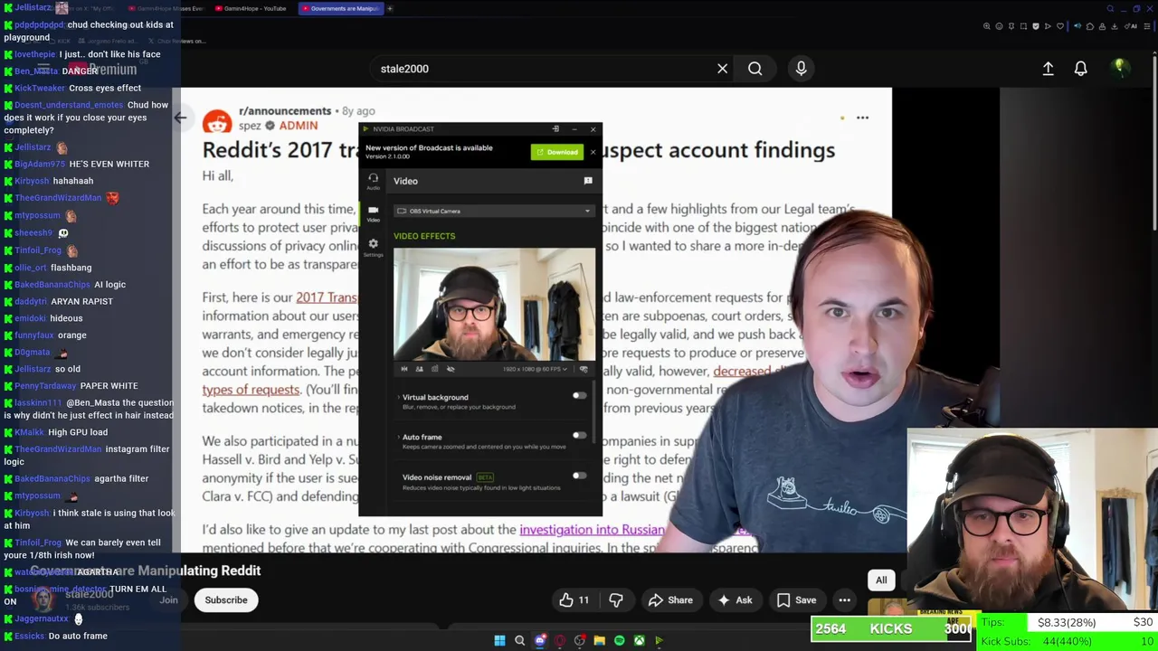Dislike the video with thumbs down
1158x651 pixels.
(x=616, y=600)
